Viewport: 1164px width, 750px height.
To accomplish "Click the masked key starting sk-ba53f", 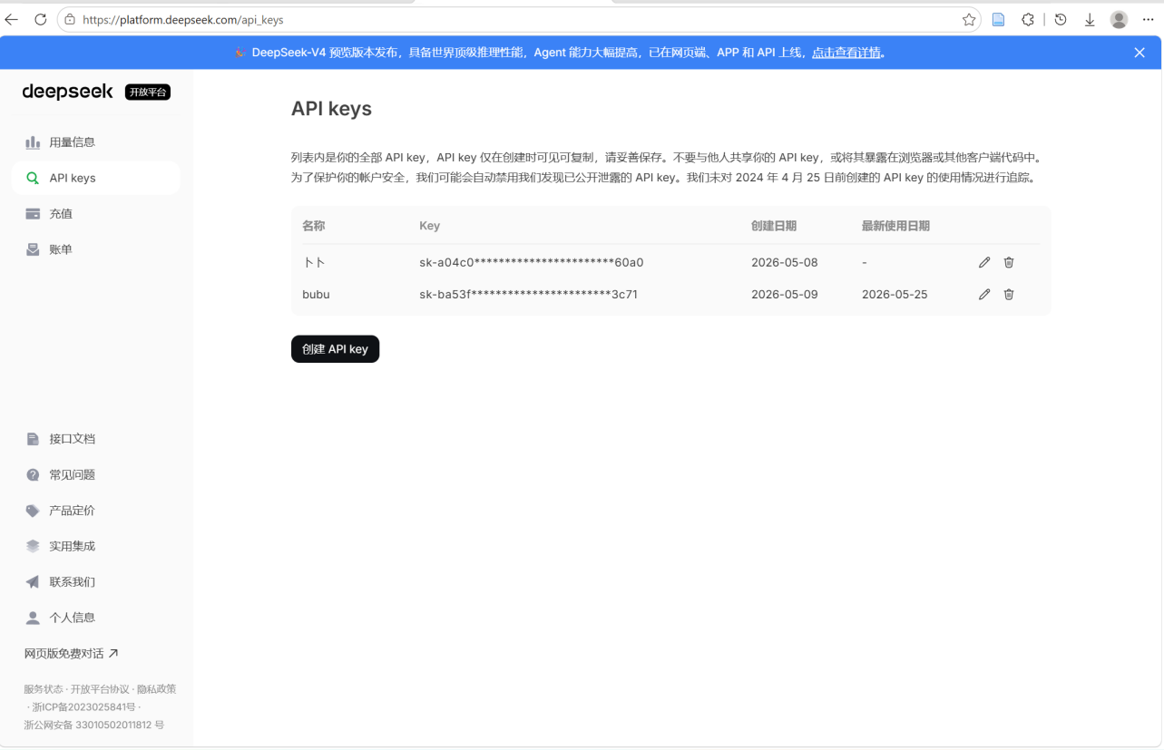I will (528, 294).
